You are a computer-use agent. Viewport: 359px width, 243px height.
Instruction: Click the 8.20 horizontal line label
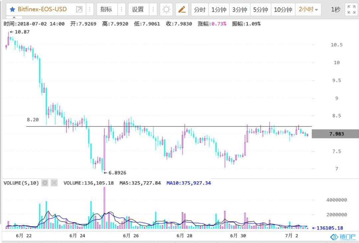click(33, 120)
